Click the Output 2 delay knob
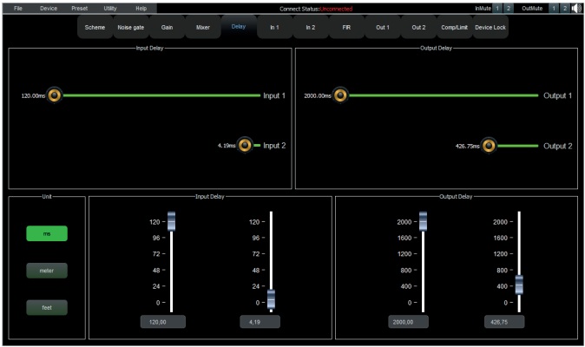 (x=489, y=145)
